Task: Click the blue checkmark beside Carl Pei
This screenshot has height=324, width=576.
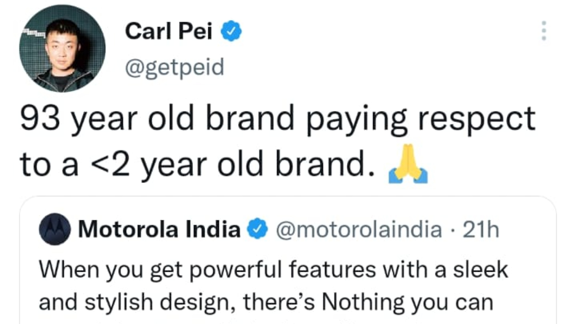Action: [x=230, y=30]
